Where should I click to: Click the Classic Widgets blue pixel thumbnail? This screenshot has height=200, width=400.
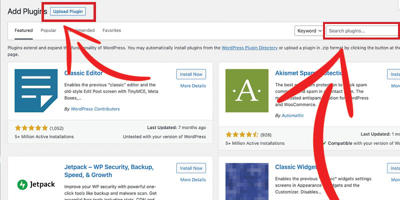[x=247, y=181]
